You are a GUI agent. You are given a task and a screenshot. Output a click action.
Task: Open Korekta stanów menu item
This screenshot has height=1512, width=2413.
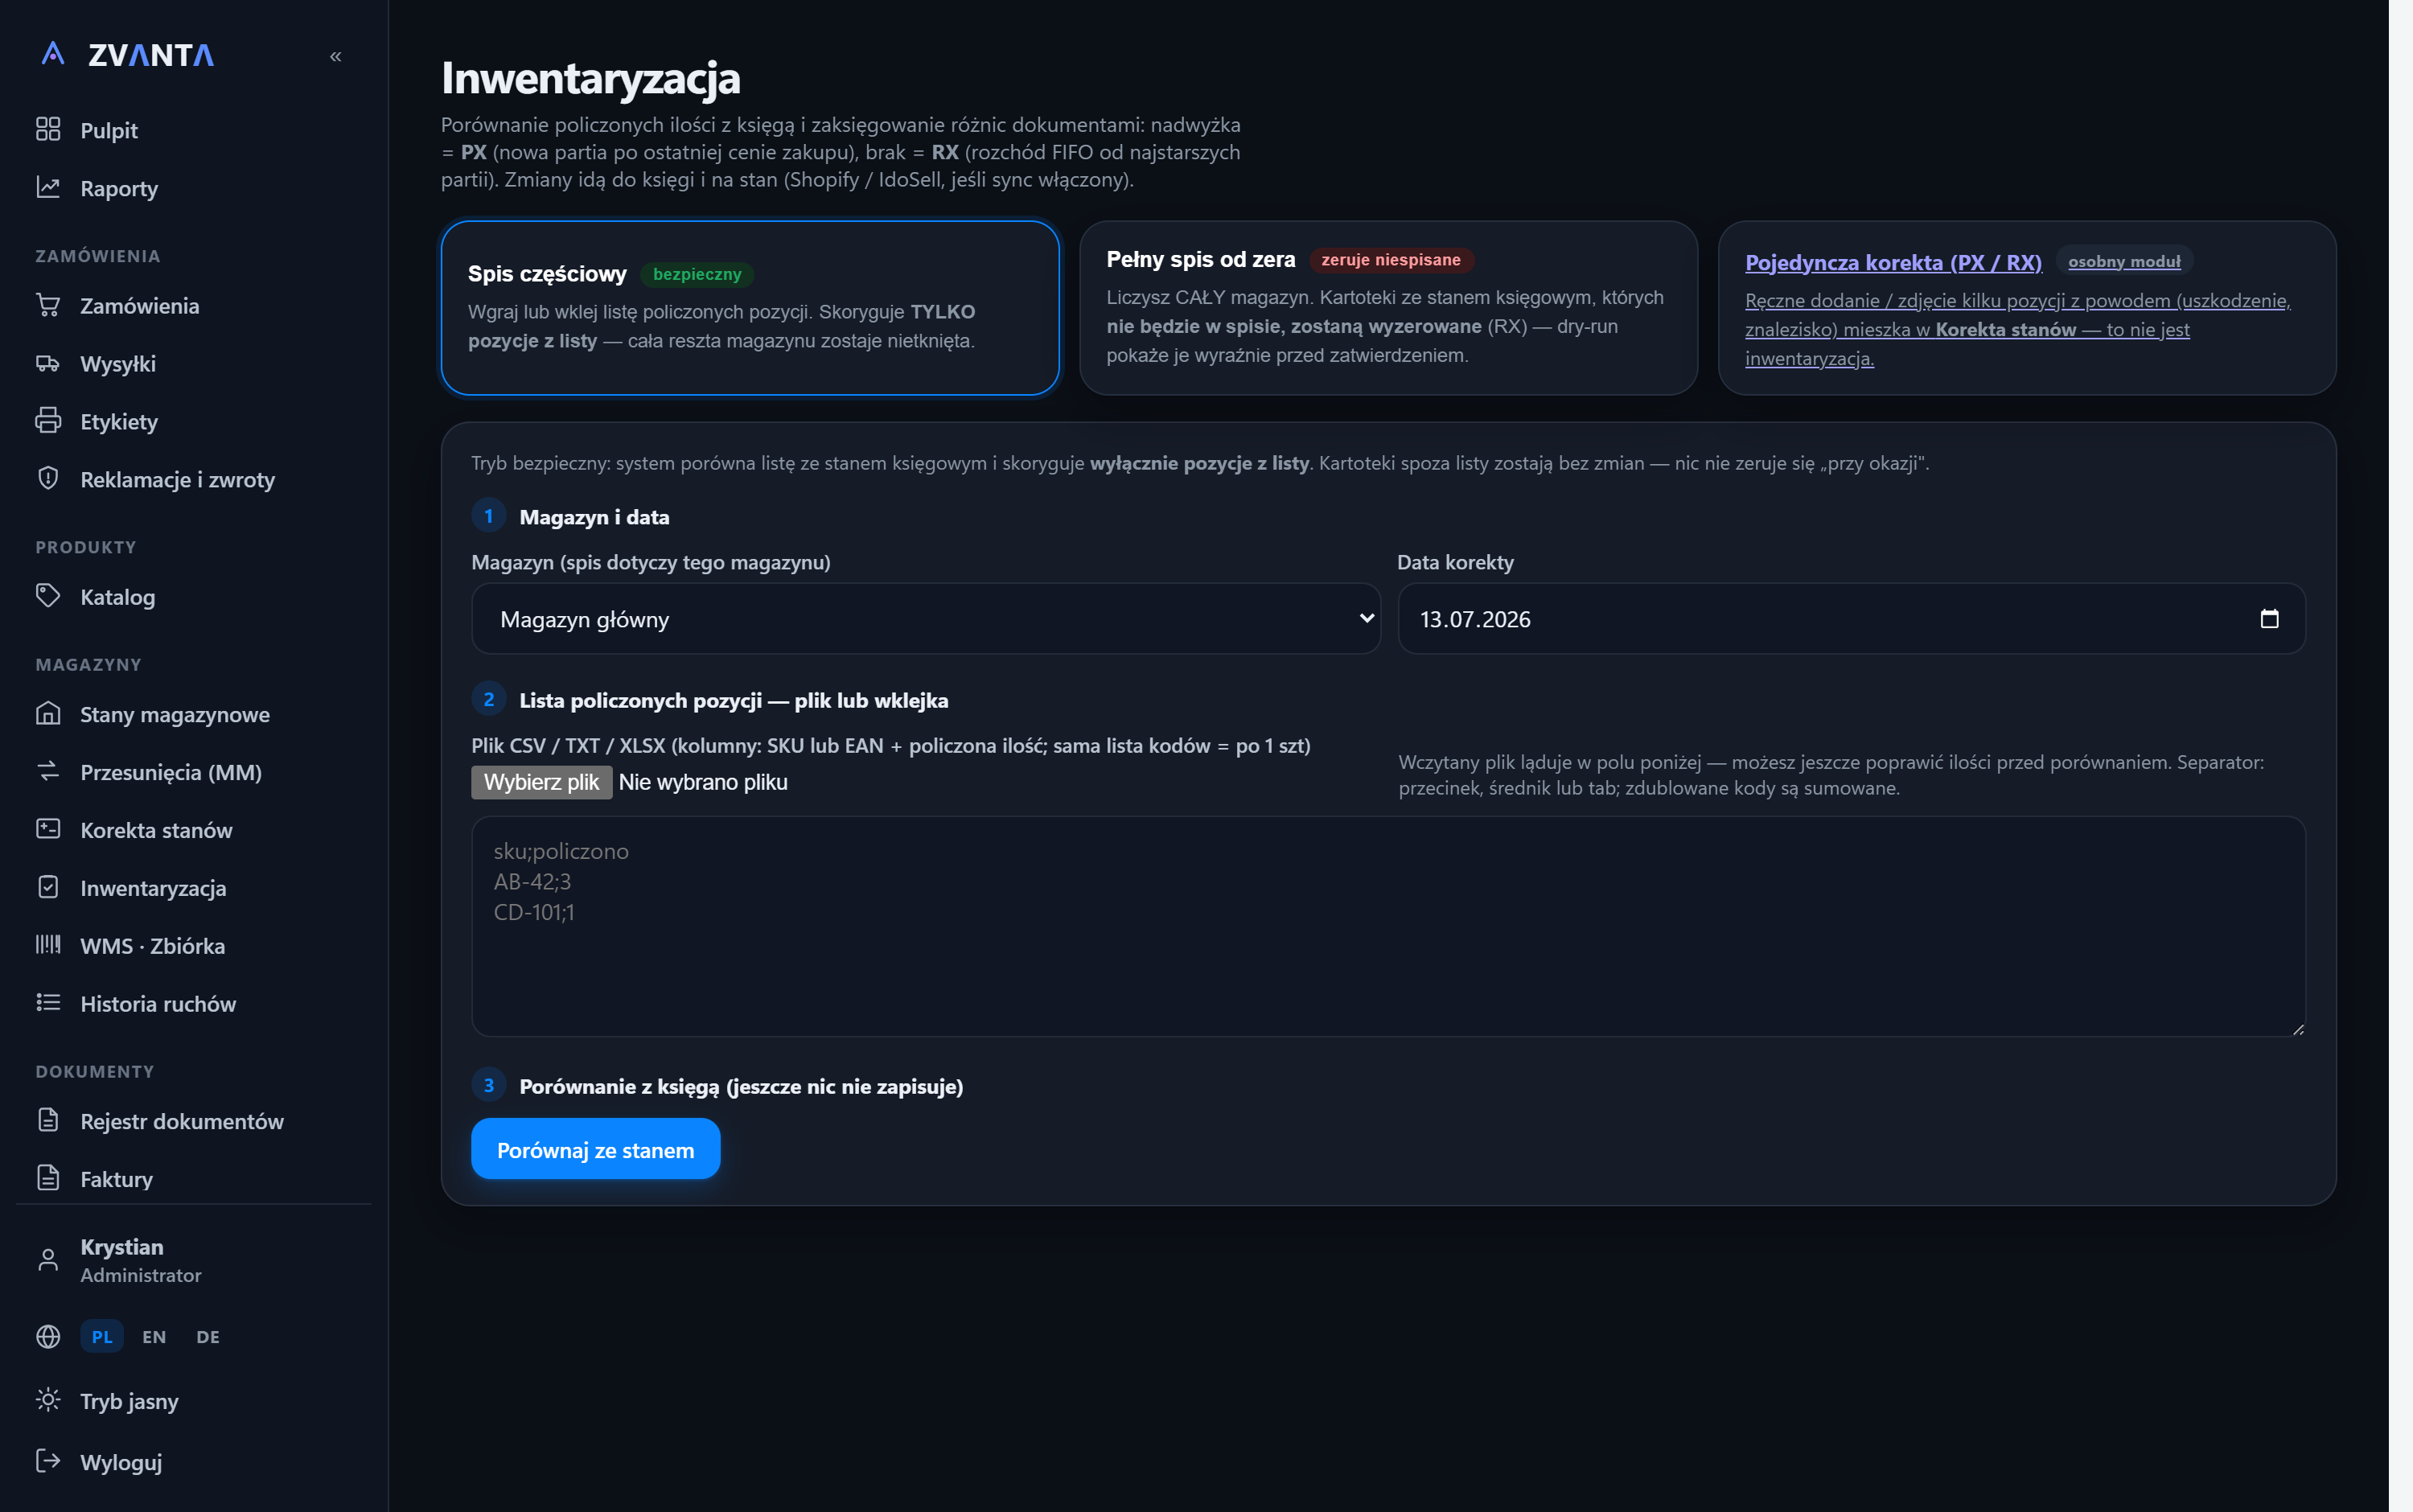point(156,830)
